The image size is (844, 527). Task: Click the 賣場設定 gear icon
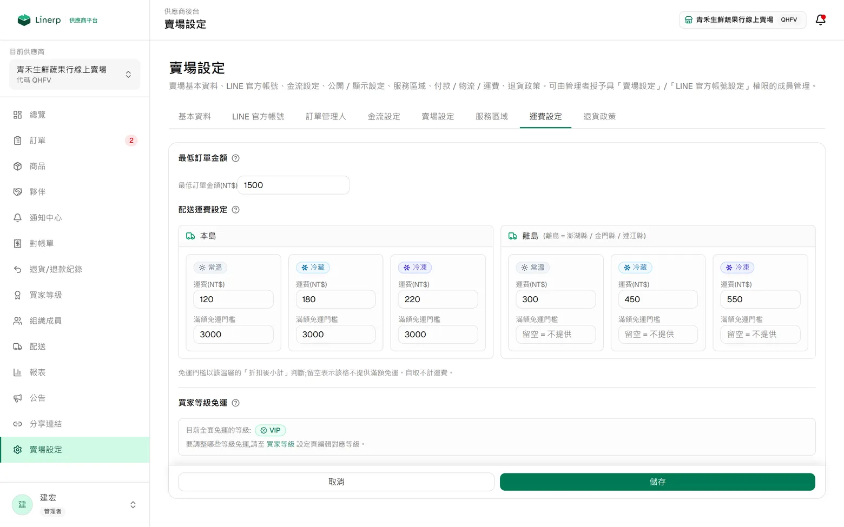[17, 450]
